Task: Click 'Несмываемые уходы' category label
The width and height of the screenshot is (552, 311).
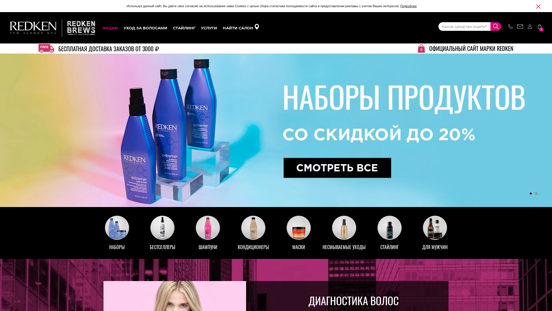Action: tap(344, 247)
